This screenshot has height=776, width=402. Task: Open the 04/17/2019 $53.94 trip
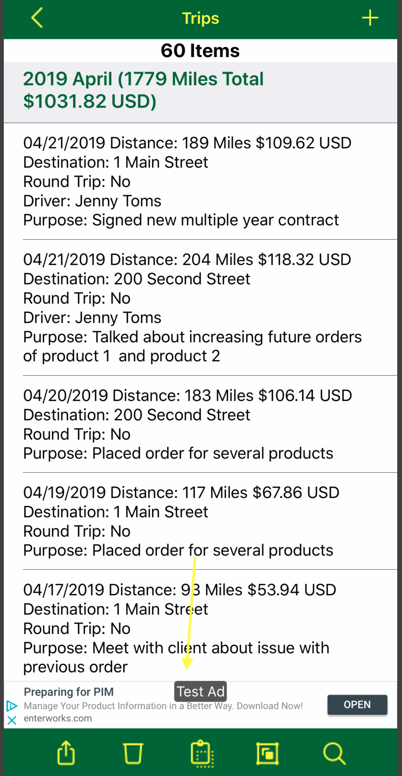201,628
